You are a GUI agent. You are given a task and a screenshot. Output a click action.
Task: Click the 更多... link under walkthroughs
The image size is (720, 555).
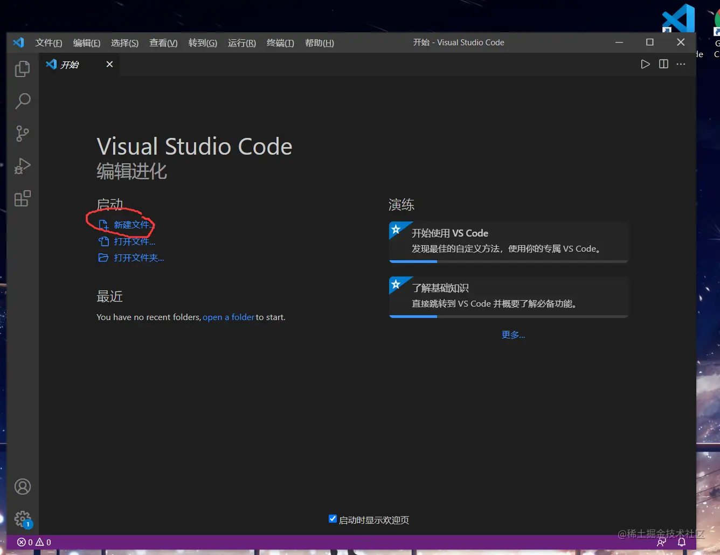point(513,335)
